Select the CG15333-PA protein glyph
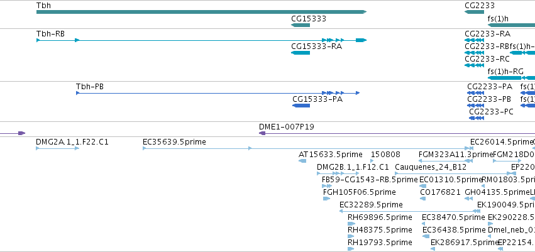The image size is (535, 252). pyautogui.click(x=301, y=106)
